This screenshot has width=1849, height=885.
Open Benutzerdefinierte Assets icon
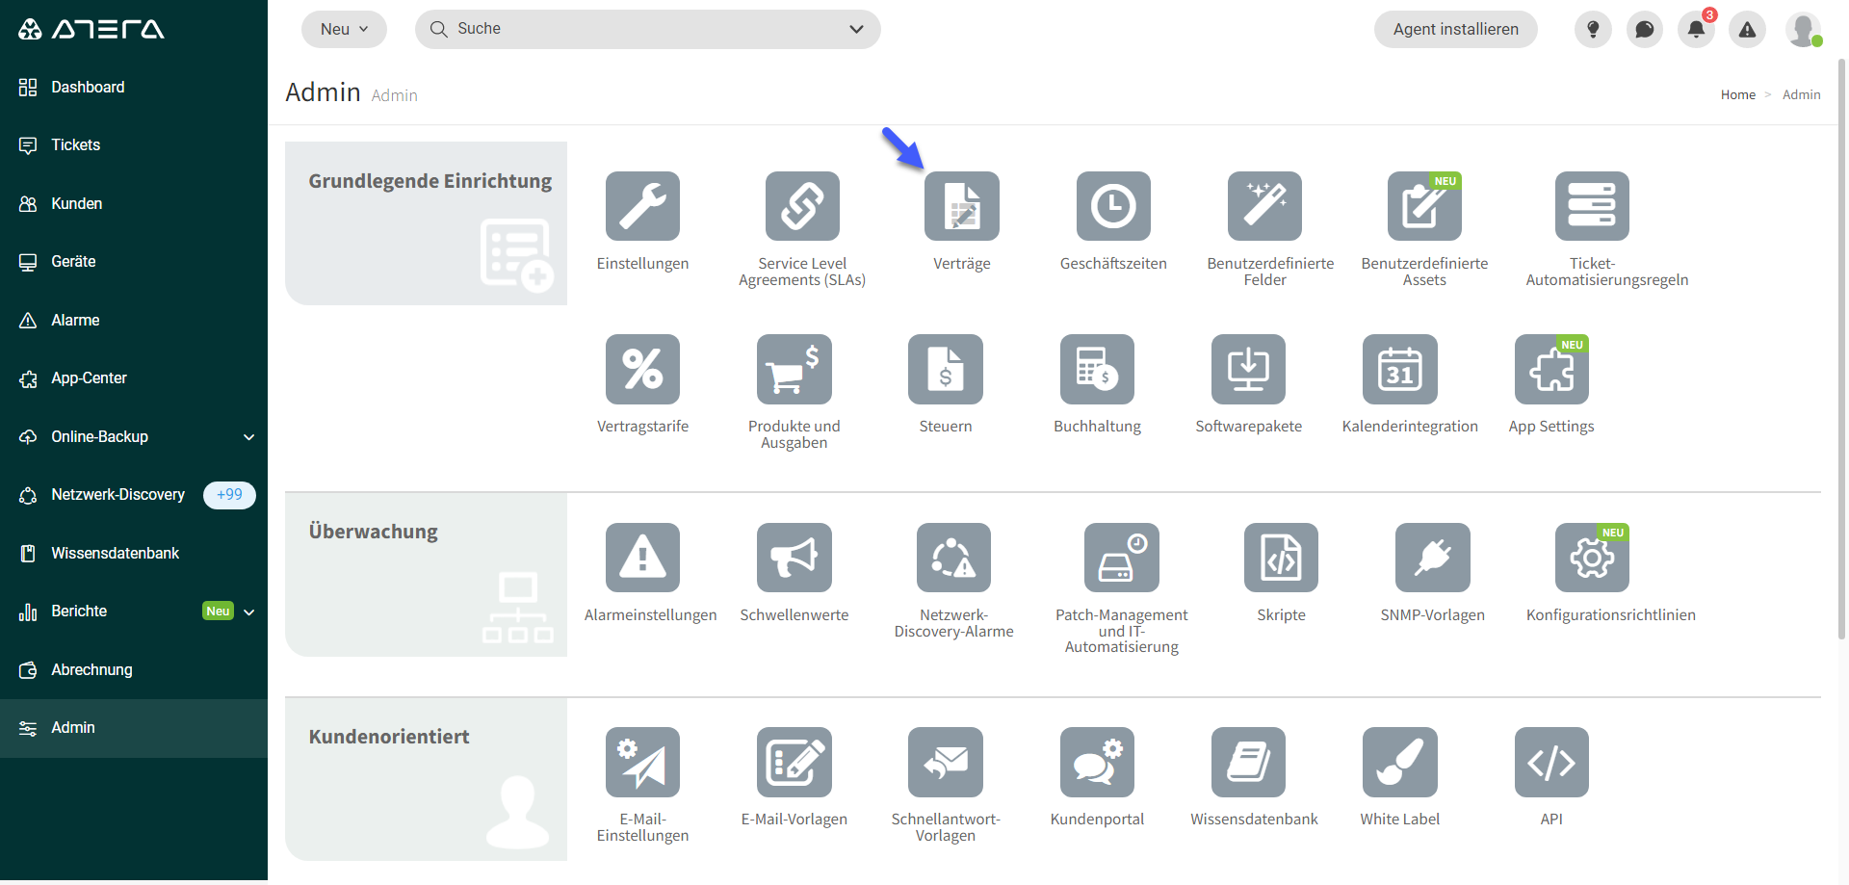tap(1424, 206)
